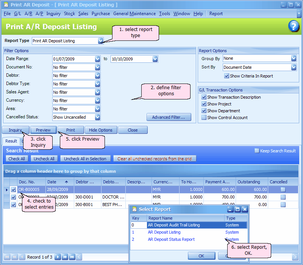This screenshot has width=303, height=265.
Task: Click the Check All button
Action: coord(17,158)
